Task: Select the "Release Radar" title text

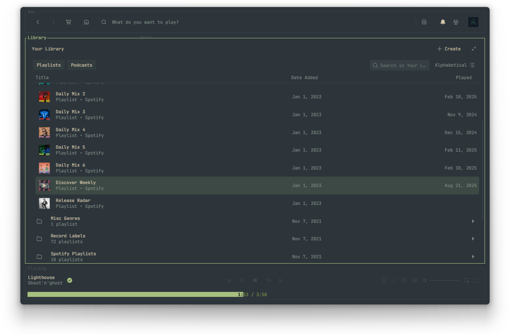Action: (73, 200)
